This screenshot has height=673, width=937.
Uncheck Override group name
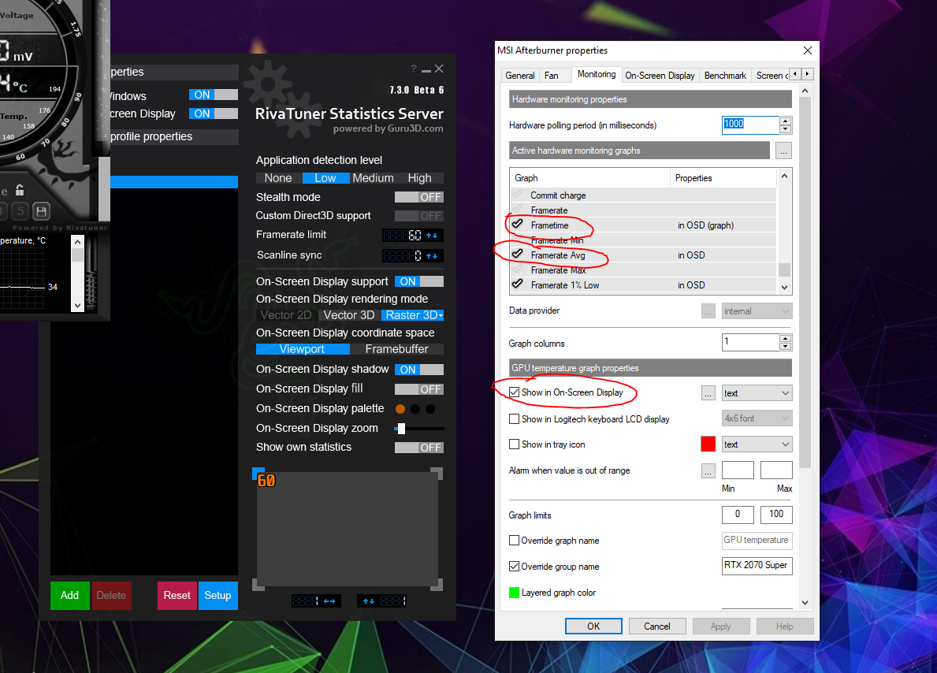click(x=514, y=566)
